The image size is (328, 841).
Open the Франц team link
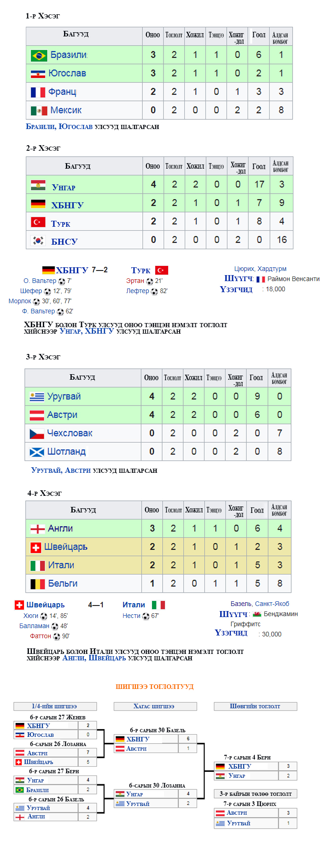(x=62, y=92)
